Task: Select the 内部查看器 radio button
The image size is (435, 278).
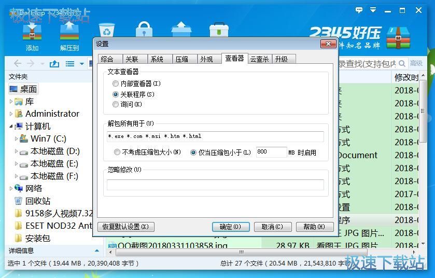Action: click(116, 84)
